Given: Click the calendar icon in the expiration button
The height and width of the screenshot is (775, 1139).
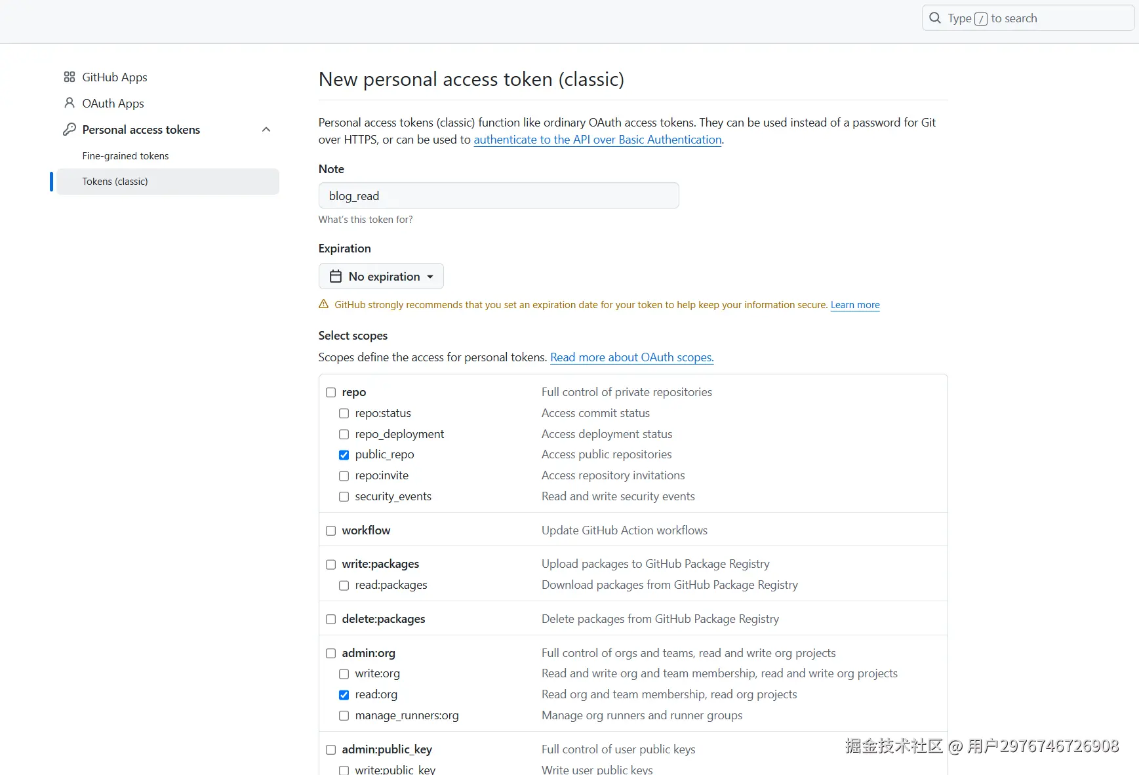Looking at the screenshot, I should click(x=336, y=276).
